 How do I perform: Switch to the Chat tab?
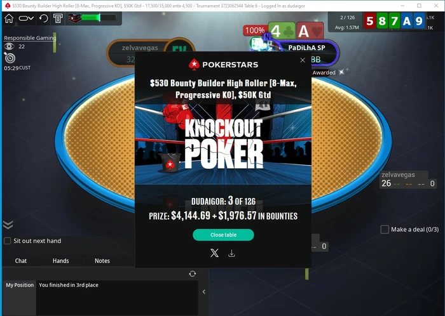click(21, 261)
